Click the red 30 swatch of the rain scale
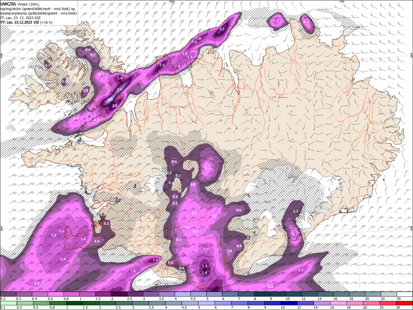This screenshot has height=310, width=413. pyautogui.click(x=405, y=303)
